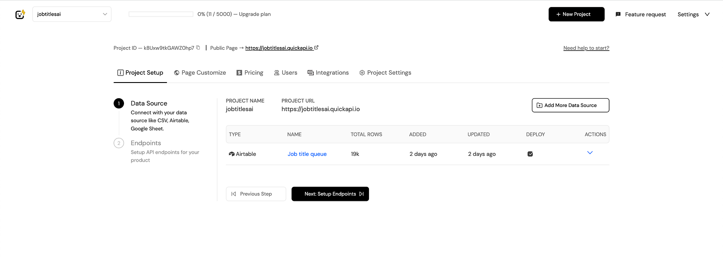This screenshot has width=723, height=262.
Task: Open the Need help to start link
Action: (x=586, y=48)
